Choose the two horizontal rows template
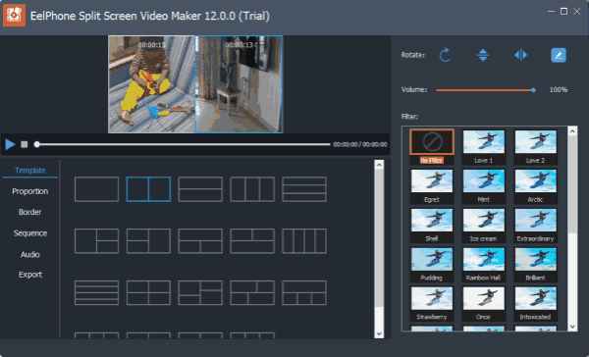This screenshot has height=357, width=589. (x=200, y=189)
